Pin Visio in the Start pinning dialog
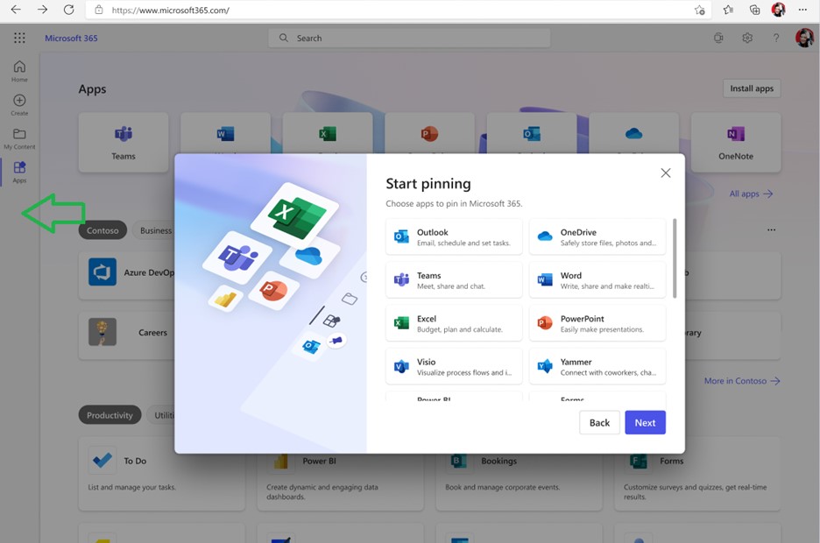 click(454, 366)
